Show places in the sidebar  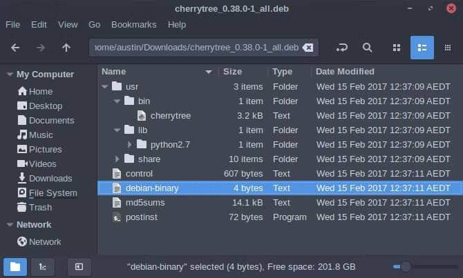[15, 266]
